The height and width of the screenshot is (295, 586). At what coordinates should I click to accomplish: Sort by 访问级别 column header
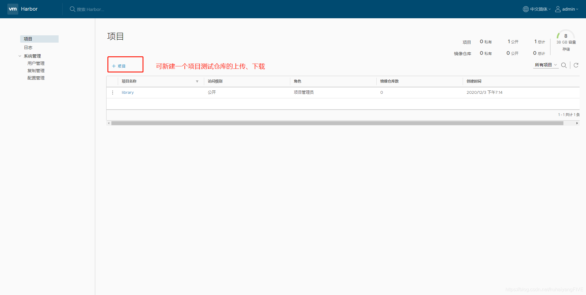pyautogui.click(x=215, y=81)
